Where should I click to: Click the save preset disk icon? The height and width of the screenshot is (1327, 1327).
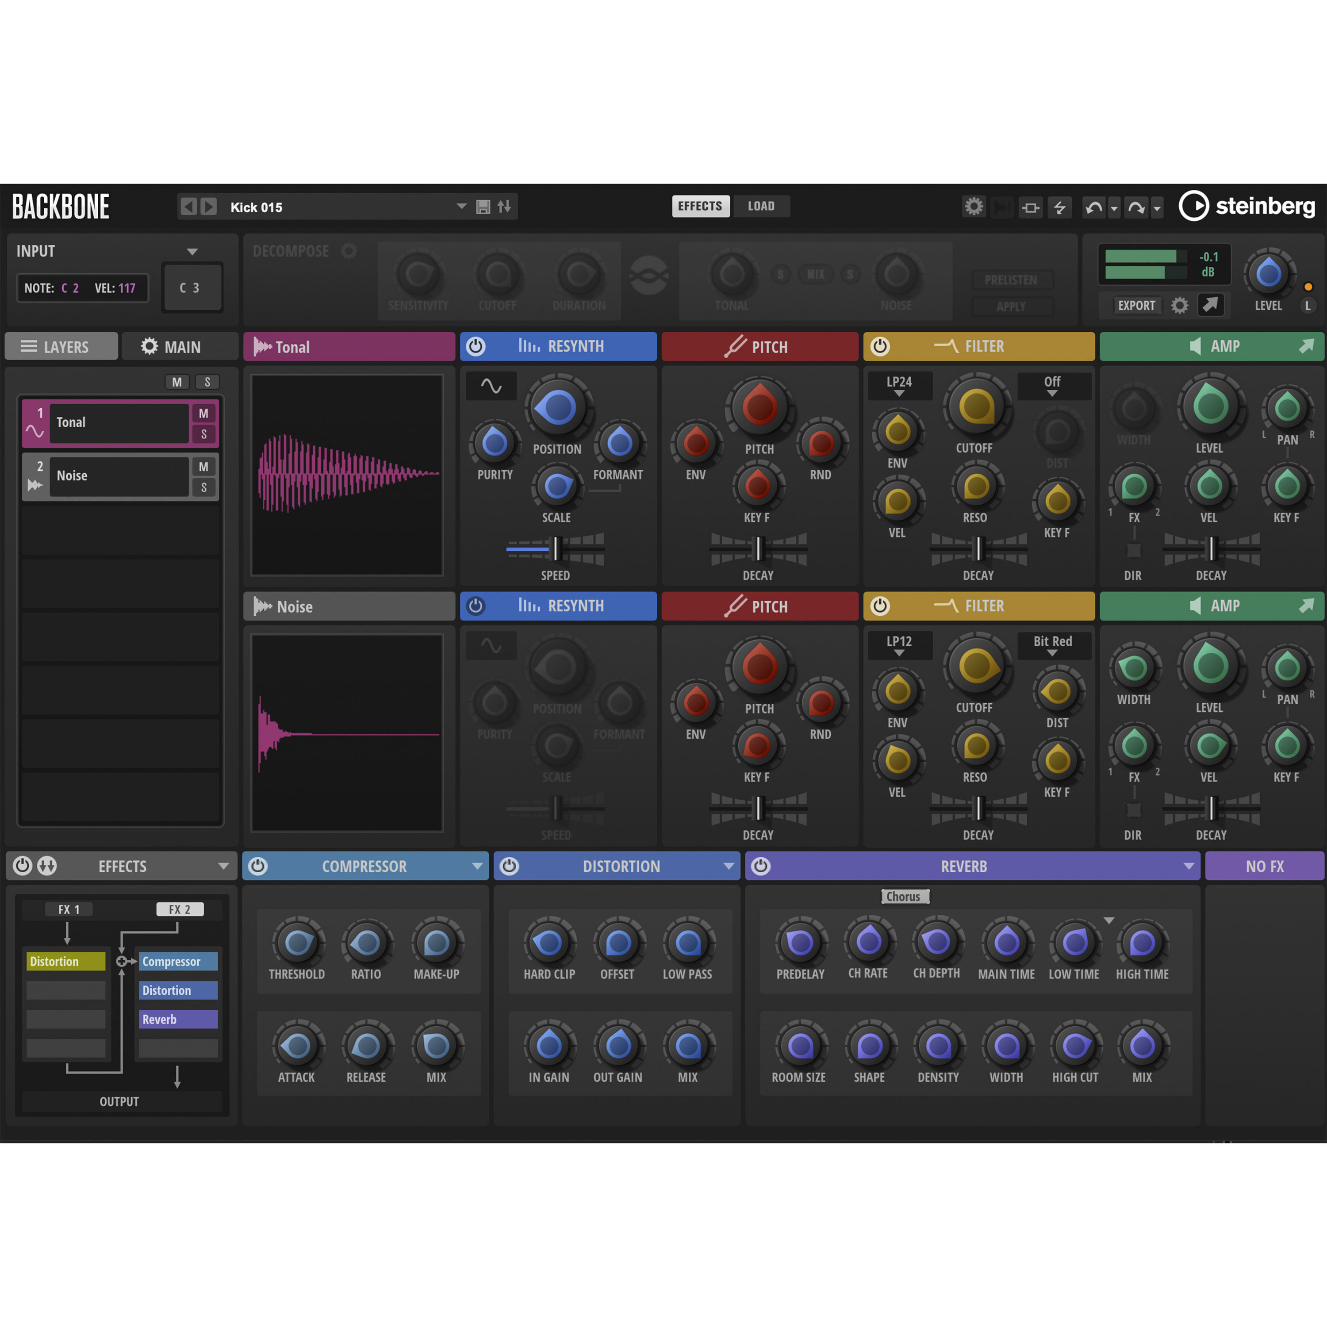(483, 207)
